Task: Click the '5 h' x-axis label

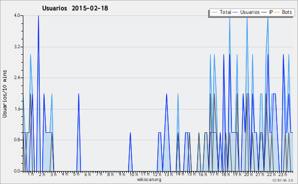Action: [x=76, y=174]
